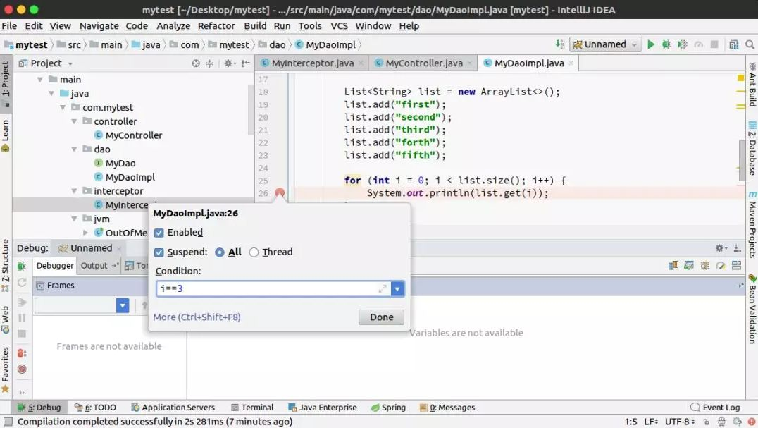Image resolution: width=758 pixels, height=428 pixels.
Task: Collapse the main folder in Project tree
Action: pos(40,79)
